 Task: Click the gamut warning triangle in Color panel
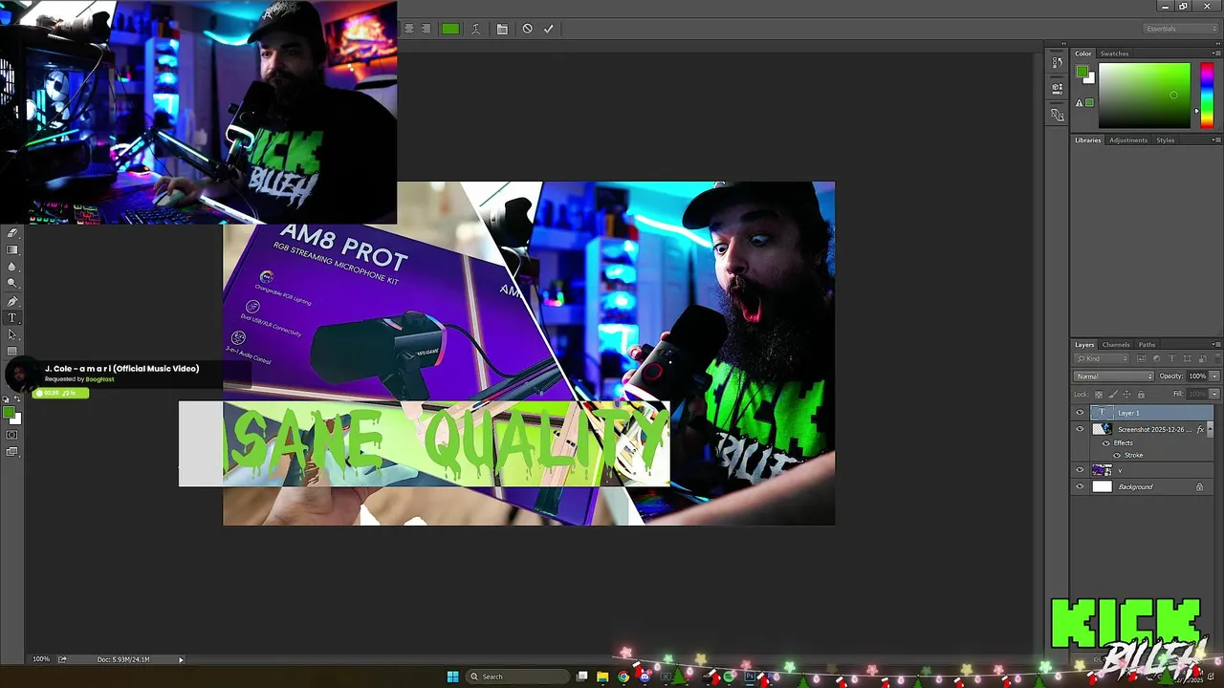pyautogui.click(x=1079, y=103)
